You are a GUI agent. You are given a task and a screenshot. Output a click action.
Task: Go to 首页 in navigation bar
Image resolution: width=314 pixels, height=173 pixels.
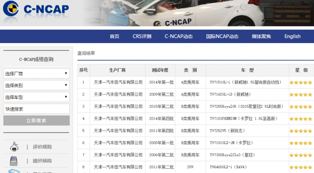click(x=114, y=37)
